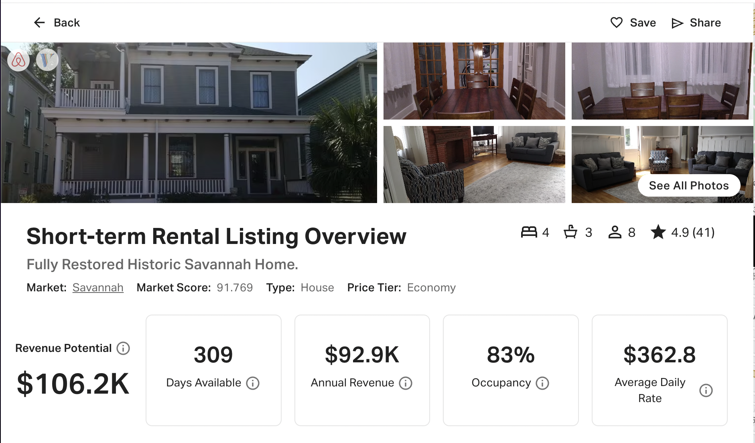Follow the Savannah market link
Image resolution: width=755 pixels, height=443 pixels.
tap(98, 288)
